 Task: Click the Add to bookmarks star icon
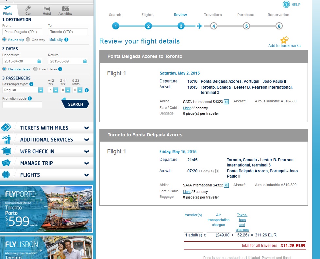pos(284,40)
